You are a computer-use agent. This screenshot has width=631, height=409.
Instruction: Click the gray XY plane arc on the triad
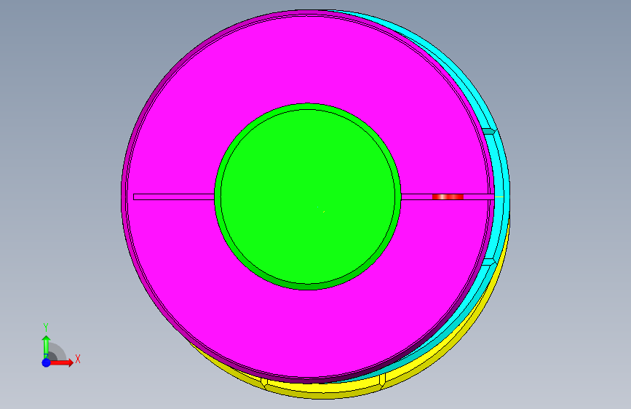tap(58, 352)
